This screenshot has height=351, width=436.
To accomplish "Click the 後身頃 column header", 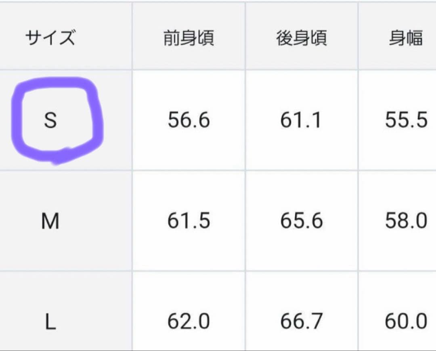I will tap(301, 39).
